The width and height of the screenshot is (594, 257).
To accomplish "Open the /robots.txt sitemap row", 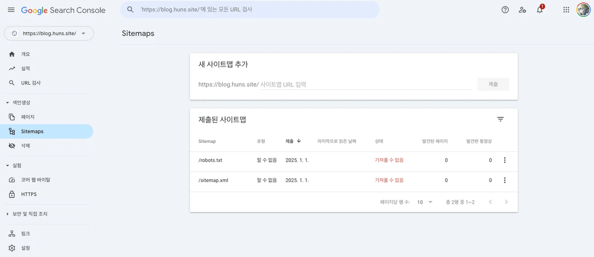I will click(353, 160).
